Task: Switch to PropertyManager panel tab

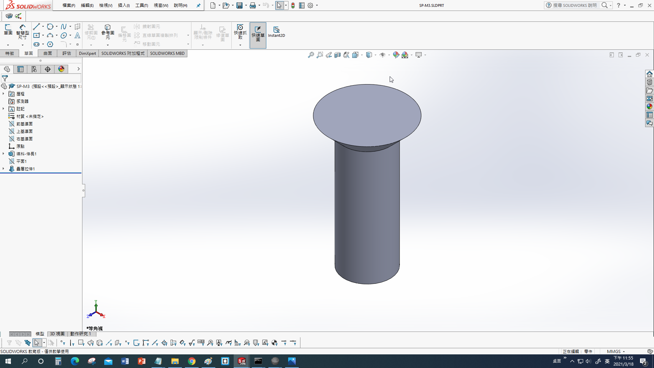Action: [x=20, y=69]
